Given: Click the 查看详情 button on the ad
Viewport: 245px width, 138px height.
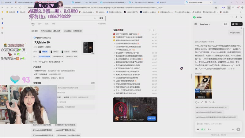Looking at the screenshot, I should click(x=152, y=118).
